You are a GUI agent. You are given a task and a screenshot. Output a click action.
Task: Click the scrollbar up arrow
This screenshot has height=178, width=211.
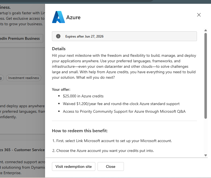(x=206, y=30)
